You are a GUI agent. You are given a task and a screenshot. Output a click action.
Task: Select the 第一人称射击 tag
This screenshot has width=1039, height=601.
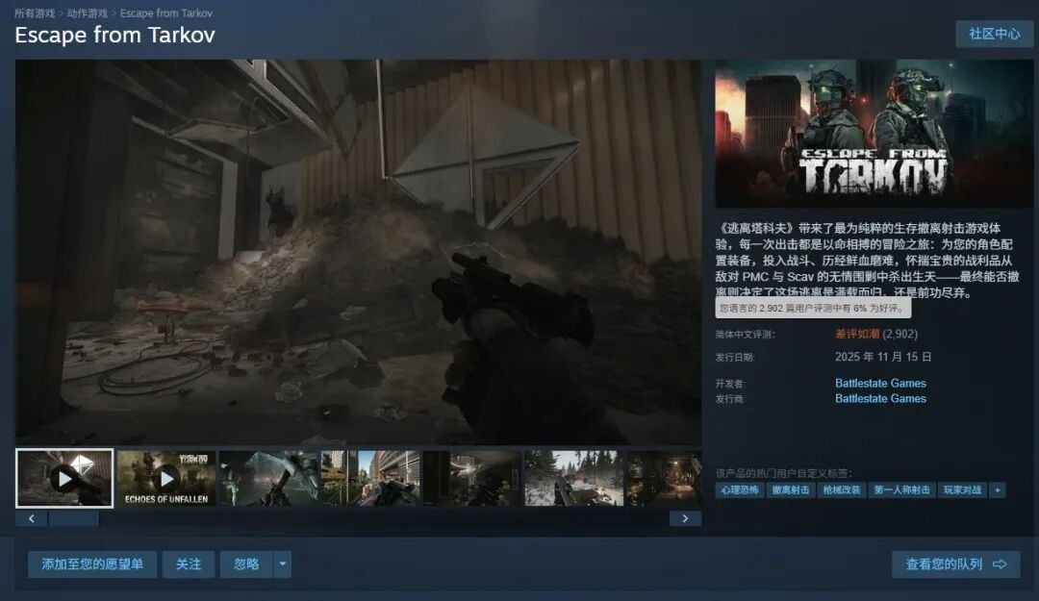pyautogui.click(x=901, y=489)
